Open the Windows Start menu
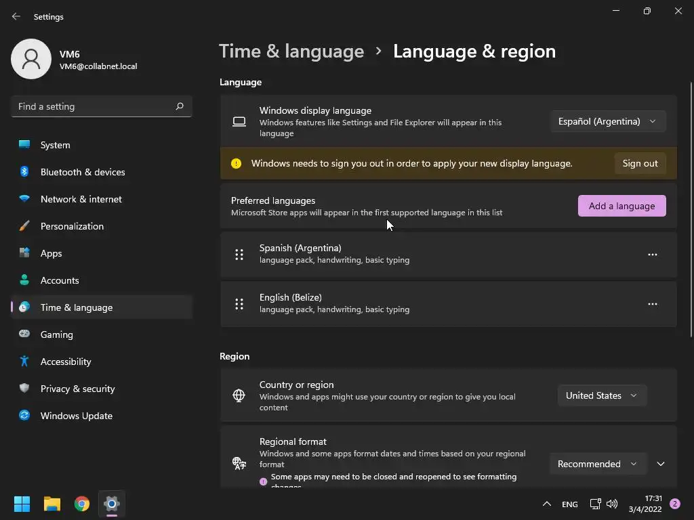Screen dimensions: 694x520 (x=22, y=504)
